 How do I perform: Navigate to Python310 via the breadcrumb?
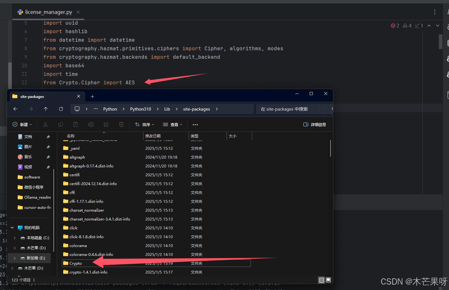click(140, 109)
